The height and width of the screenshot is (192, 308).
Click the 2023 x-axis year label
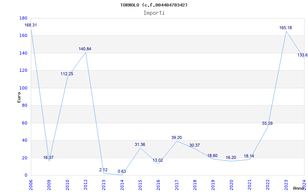click(x=286, y=185)
